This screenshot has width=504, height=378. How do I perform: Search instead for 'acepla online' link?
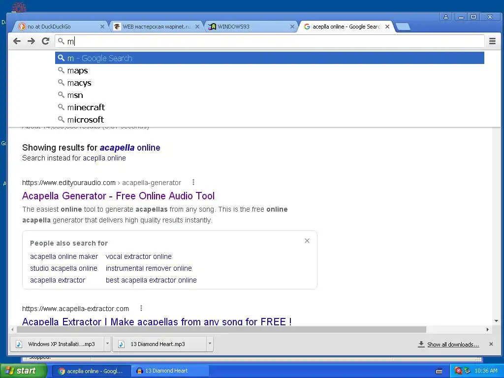[104, 158]
